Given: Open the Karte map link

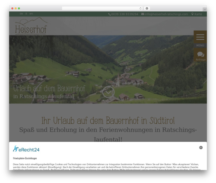Looking at the screenshot, I should 198,14.
